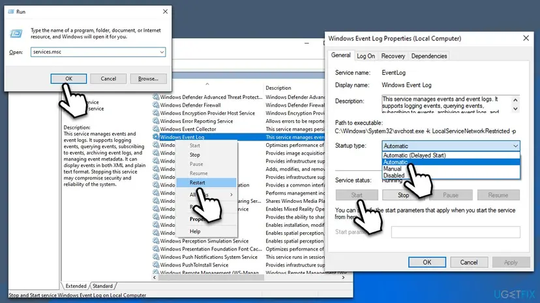Select Windows Perception Simulation Service row

click(x=204, y=241)
